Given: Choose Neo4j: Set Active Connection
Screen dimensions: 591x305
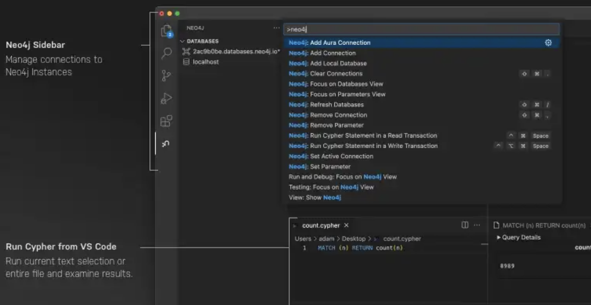Looking at the screenshot, I should point(422,156).
